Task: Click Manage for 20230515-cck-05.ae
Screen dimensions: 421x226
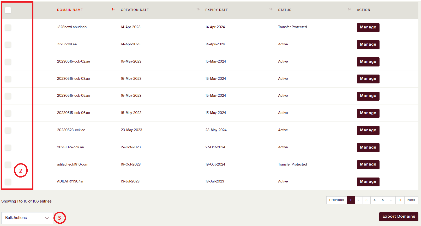Action: click(368, 96)
